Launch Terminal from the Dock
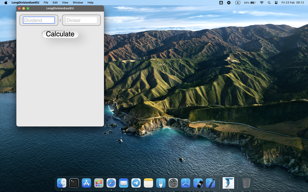 (74, 183)
